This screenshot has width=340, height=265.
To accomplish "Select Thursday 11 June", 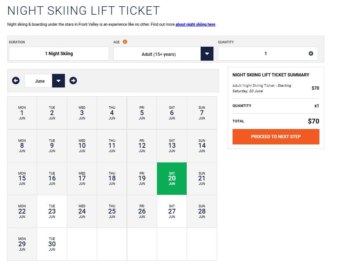I will point(112,146).
